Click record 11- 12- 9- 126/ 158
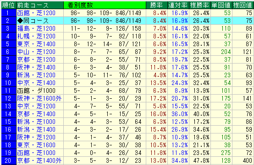 click(106, 28)
